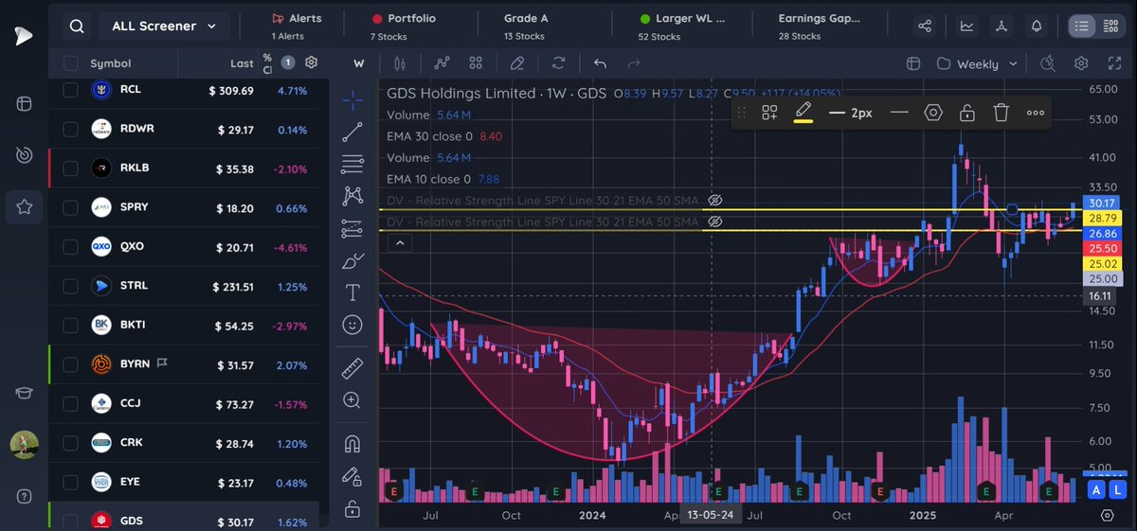
Task: Toggle visibility of second Relative Strength Line indicator
Action: (x=715, y=221)
